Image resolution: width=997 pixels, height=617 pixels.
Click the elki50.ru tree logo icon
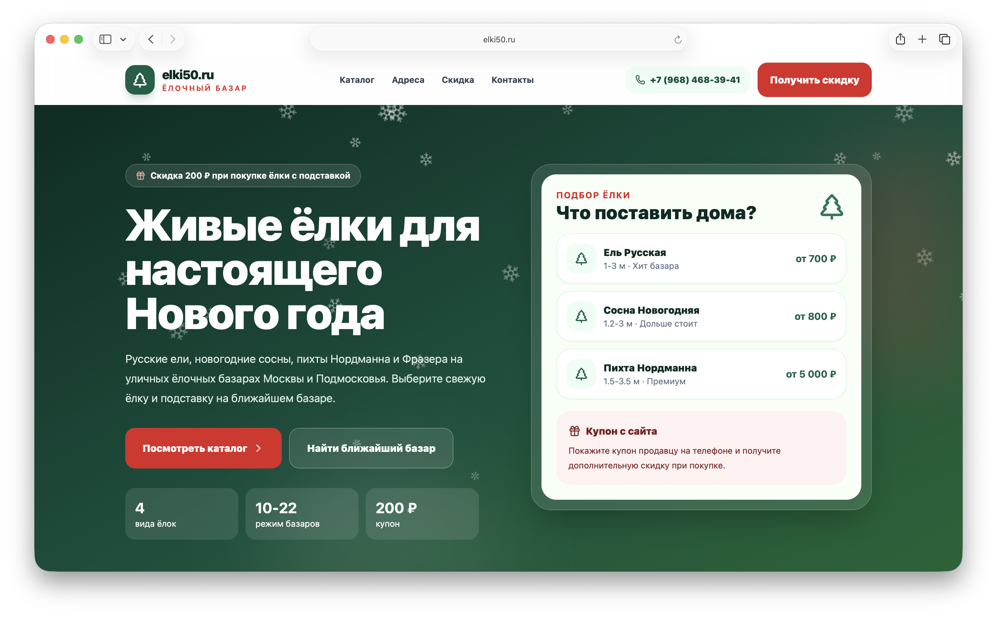coord(140,80)
